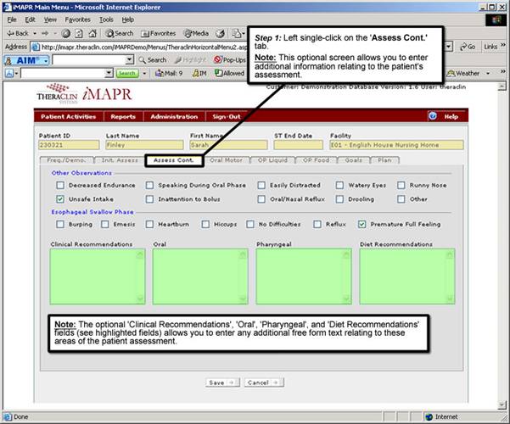Viewport: 510px width, 424px height.
Task: Check the Decreased Endurance checkbox
Action: (x=60, y=185)
